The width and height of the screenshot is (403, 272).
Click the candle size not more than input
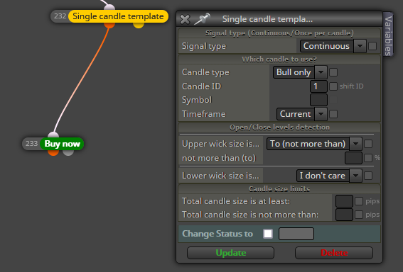[x=344, y=215]
